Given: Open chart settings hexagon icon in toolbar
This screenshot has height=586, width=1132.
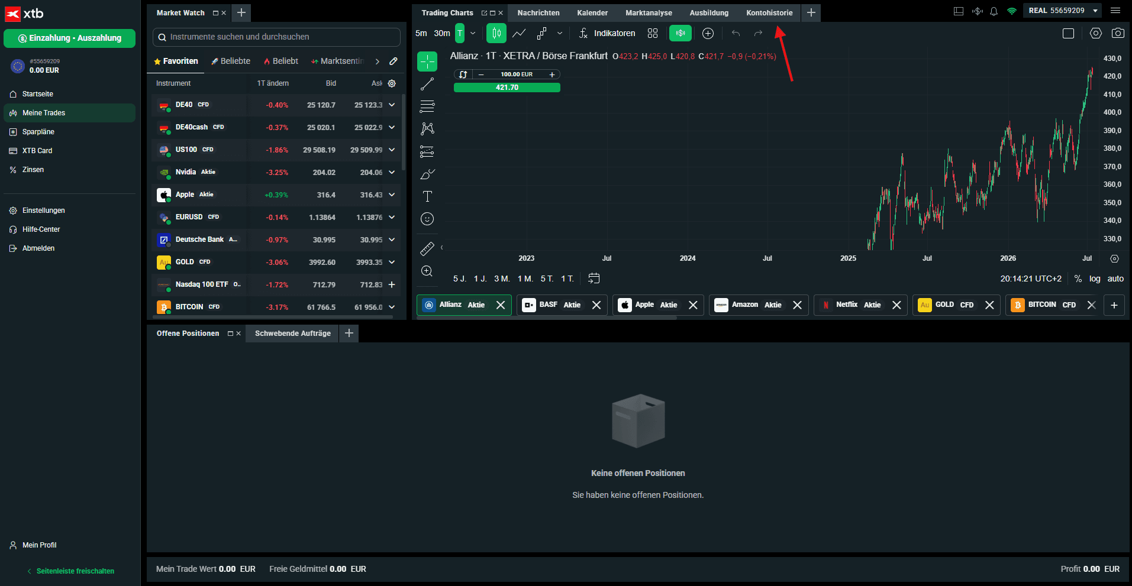Looking at the screenshot, I should [1096, 33].
